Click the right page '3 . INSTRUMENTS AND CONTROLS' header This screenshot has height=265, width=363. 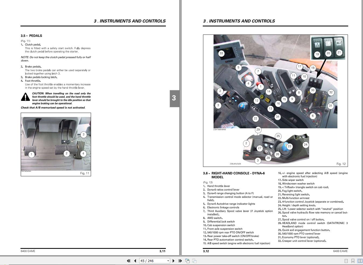click(x=239, y=21)
